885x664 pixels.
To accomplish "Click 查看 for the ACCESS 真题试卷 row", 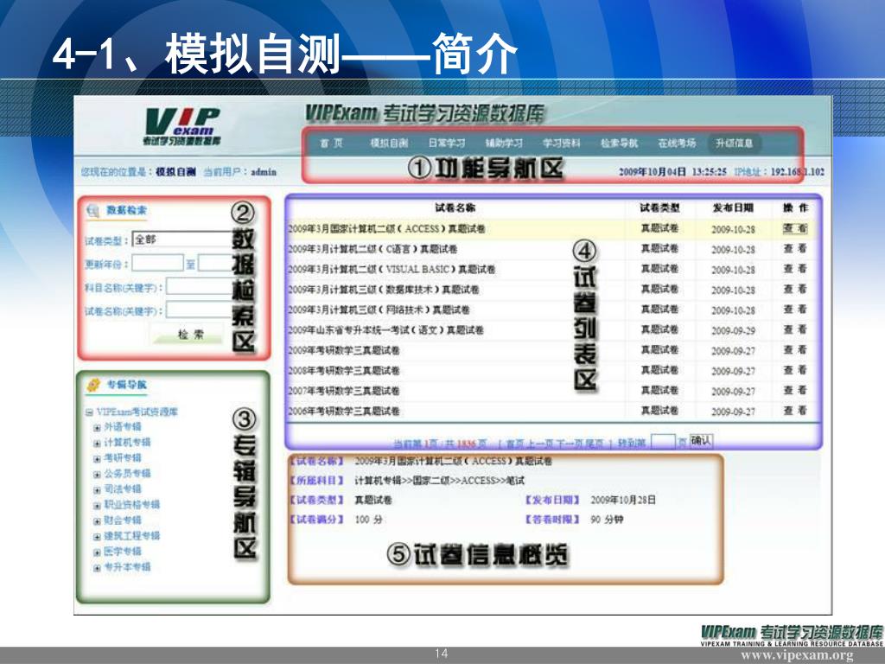I will (x=795, y=228).
